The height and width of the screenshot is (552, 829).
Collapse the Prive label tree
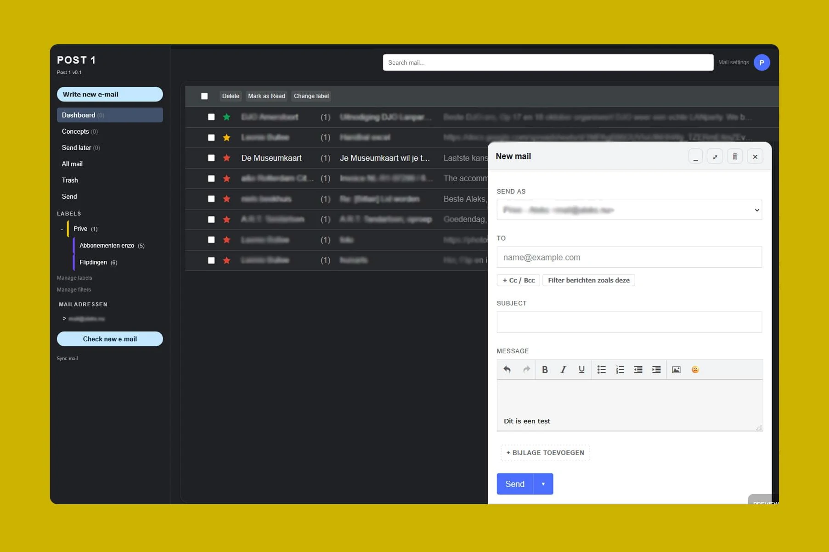62,229
